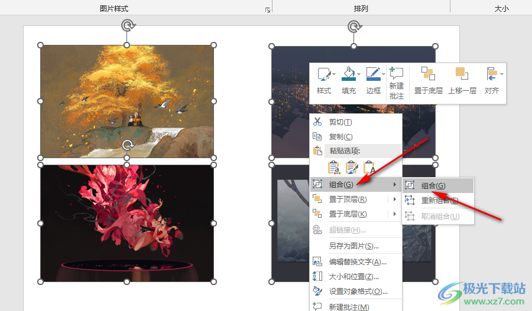
Task: Choose the first paste option icon
Action: click(x=334, y=167)
